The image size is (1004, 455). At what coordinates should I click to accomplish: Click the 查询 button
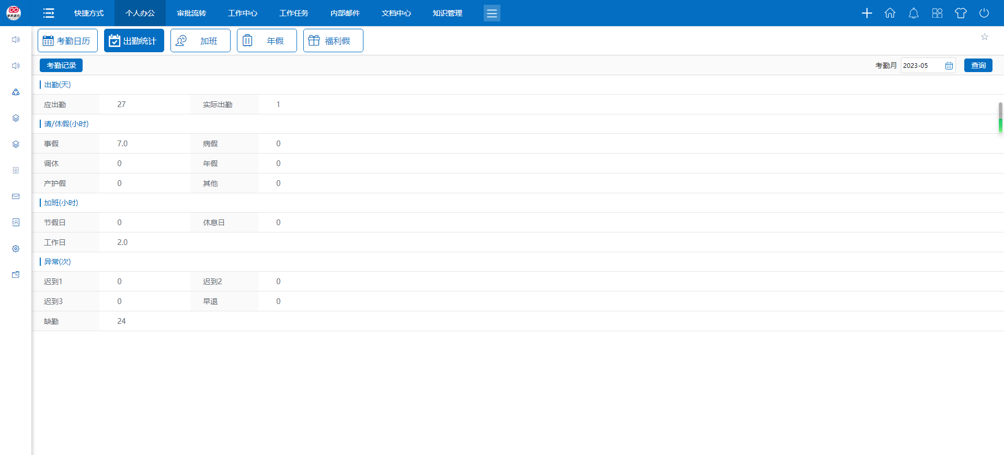[978, 65]
